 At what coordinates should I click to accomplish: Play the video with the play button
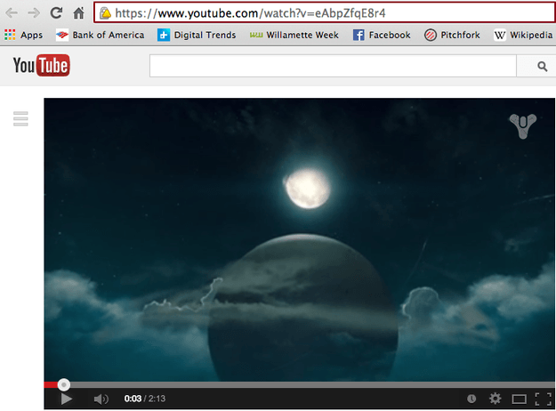[x=66, y=399]
